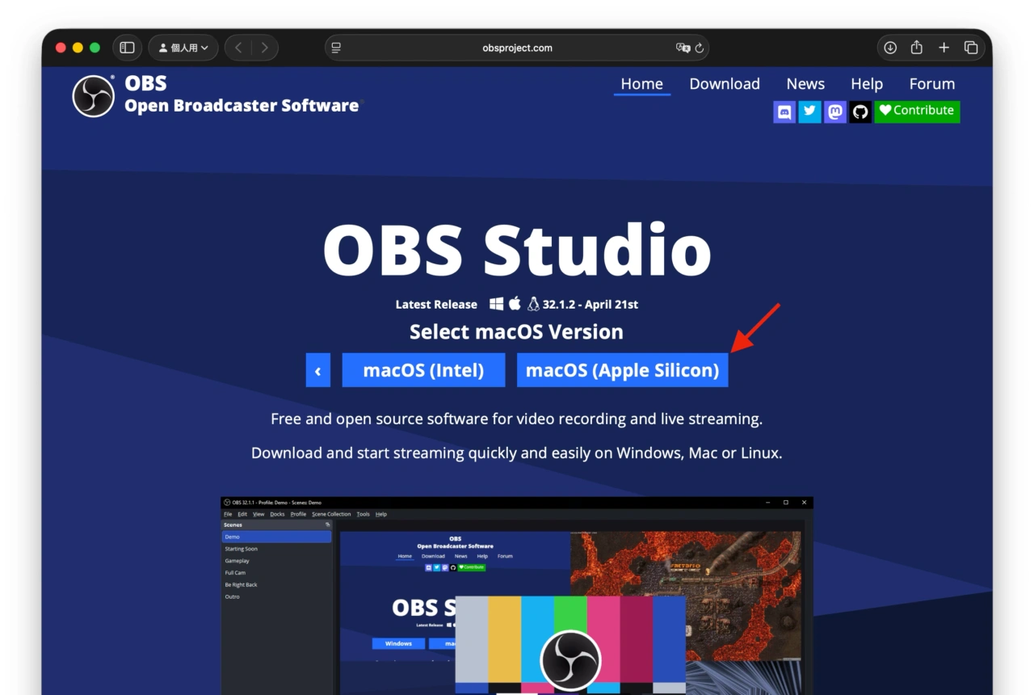This screenshot has width=1034, height=695.
Task: Go back to the previous page
Action: click(x=238, y=48)
